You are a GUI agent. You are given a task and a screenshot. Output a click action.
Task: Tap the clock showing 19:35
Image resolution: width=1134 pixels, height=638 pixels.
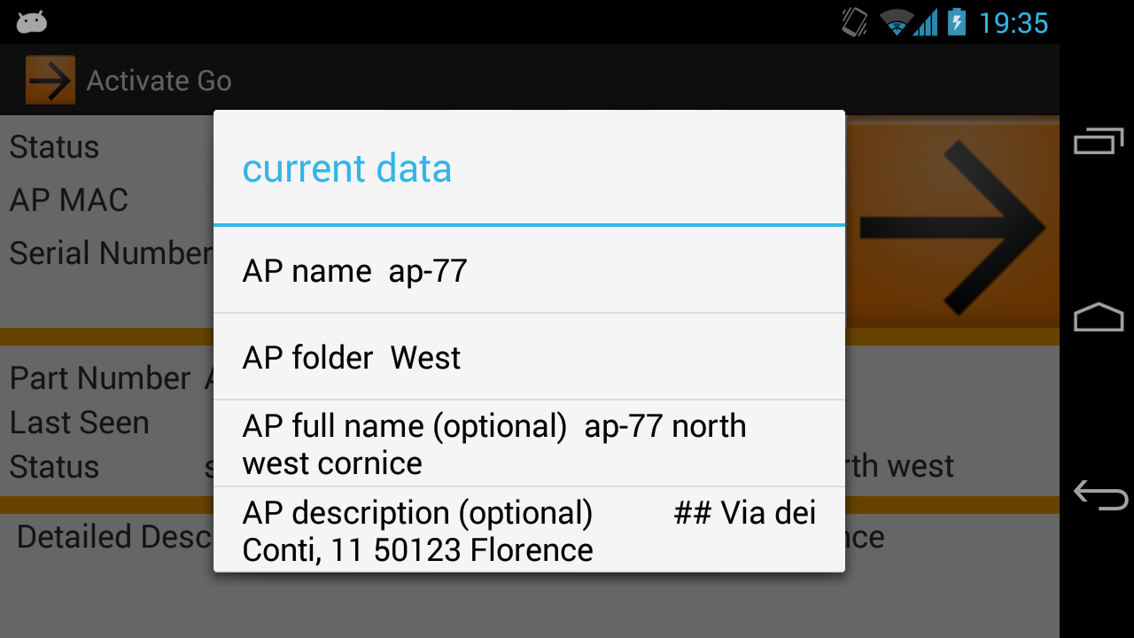tap(1014, 23)
